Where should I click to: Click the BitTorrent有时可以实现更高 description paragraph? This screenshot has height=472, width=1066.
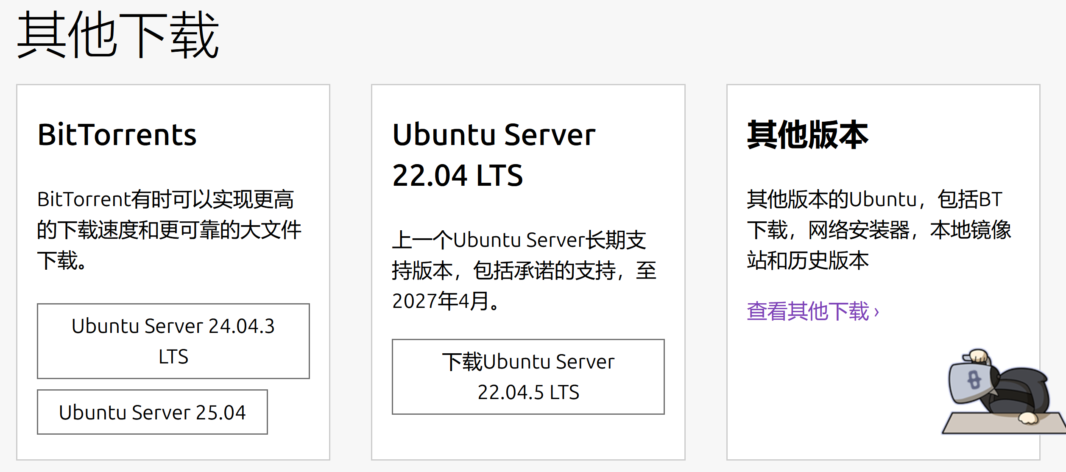click(x=170, y=230)
